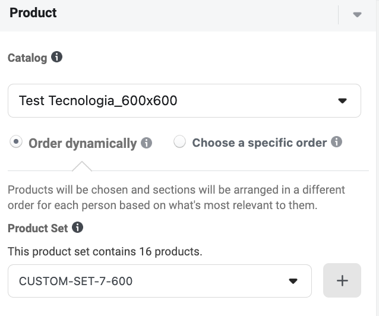Open the CUSTOM-SET-7-600 product set dropdown
Screen dimensions: 379x316
(x=160, y=281)
